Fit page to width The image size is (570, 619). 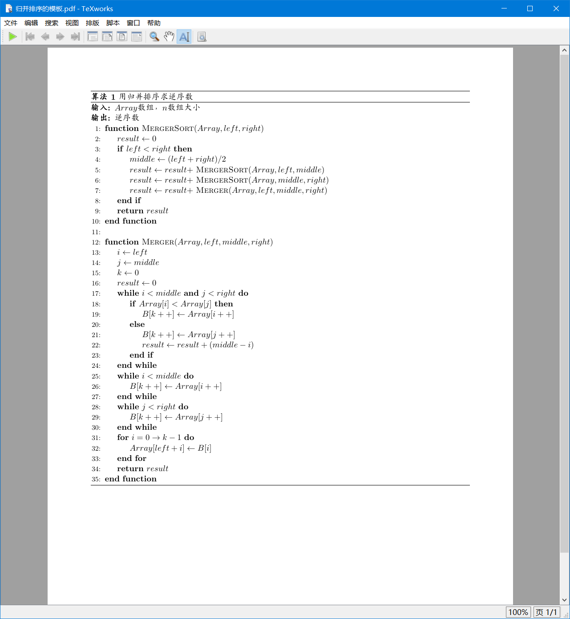[x=107, y=37]
